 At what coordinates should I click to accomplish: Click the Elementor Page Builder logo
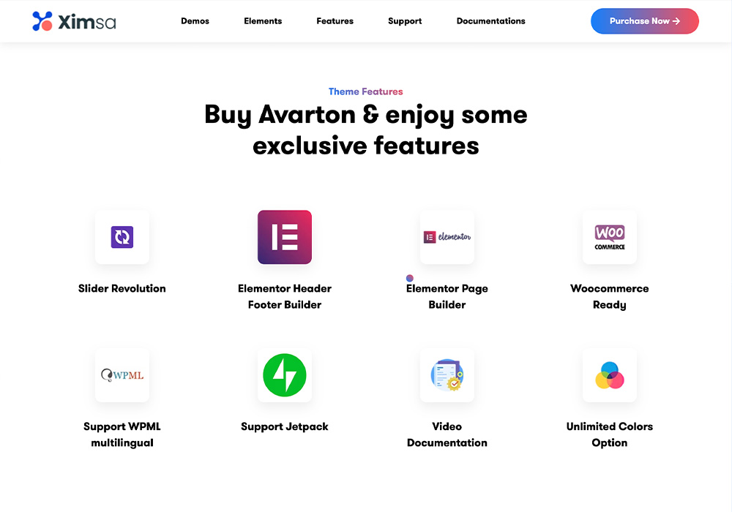click(447, 237)
